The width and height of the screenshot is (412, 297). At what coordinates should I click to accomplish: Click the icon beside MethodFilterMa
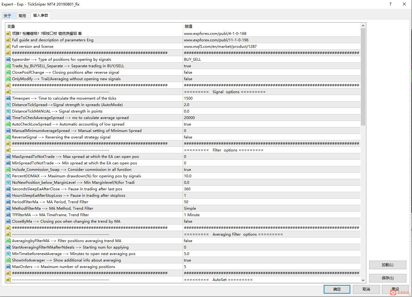tap(8, 208)
